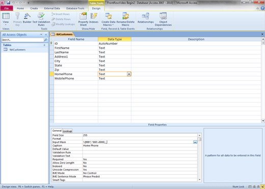Click the search magnifier in navigation pane
Screen dimensions: 265x189
pos(45,40)
